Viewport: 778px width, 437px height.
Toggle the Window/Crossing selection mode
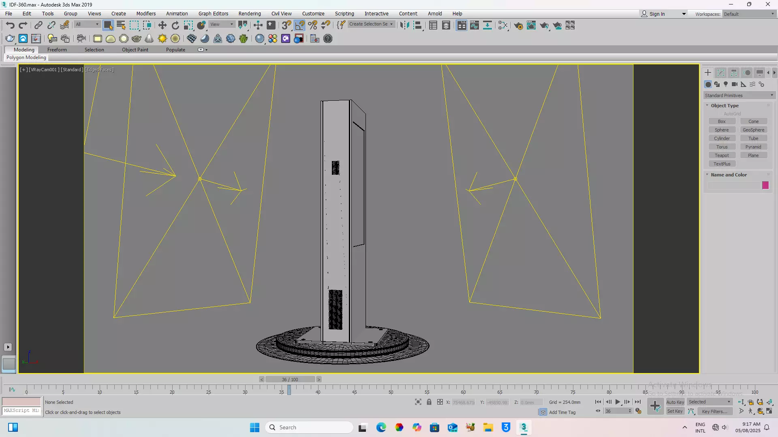[147, 25]
